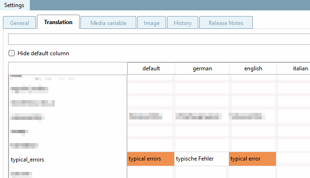Image resolution: width=310 pixels, height=178 pixels.
Task: Select the blurred default cell in fourth row
Action: coord(146,116)
